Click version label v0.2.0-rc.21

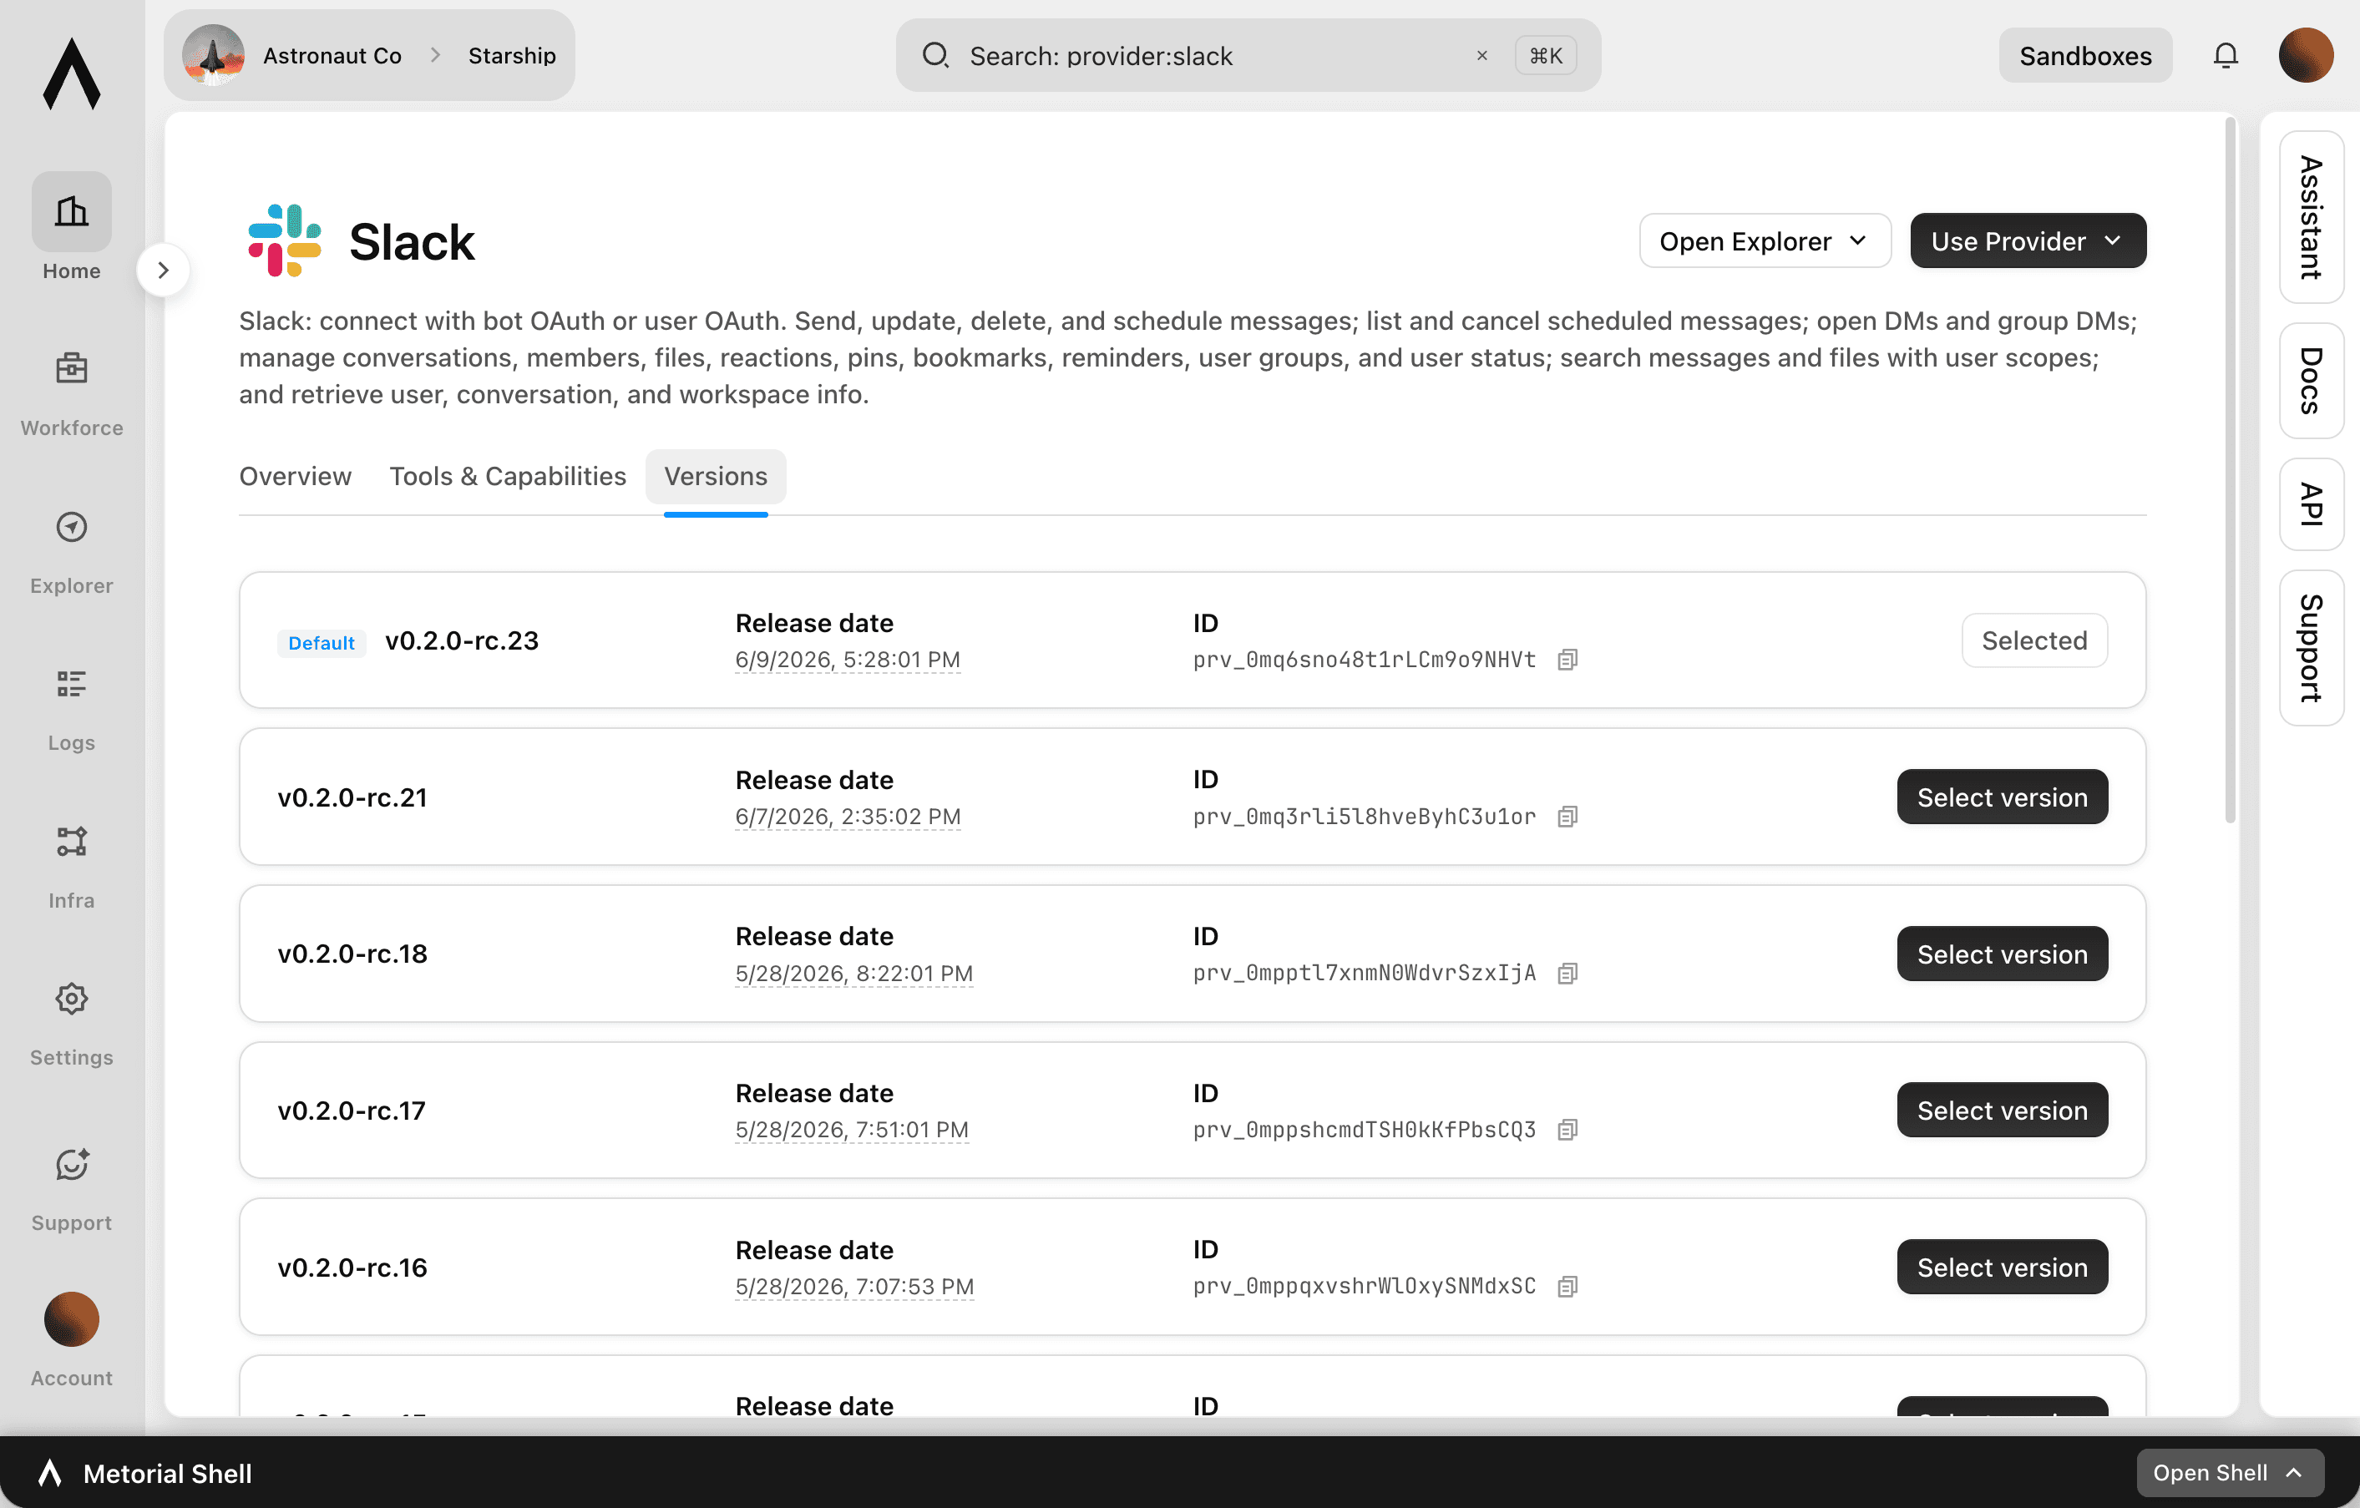tap(352, 797)
